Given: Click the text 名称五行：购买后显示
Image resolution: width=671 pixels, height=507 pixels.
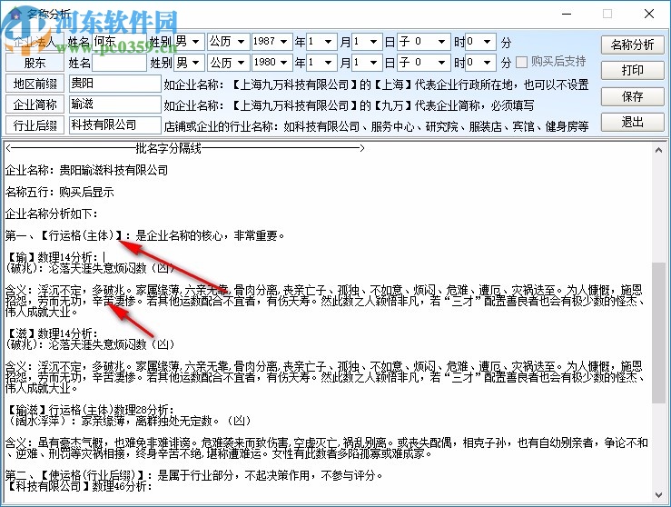Looking at the screenshot, I should click(x=60, y=193).
